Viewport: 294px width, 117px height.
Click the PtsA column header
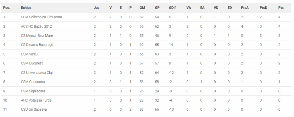[245, 8]
